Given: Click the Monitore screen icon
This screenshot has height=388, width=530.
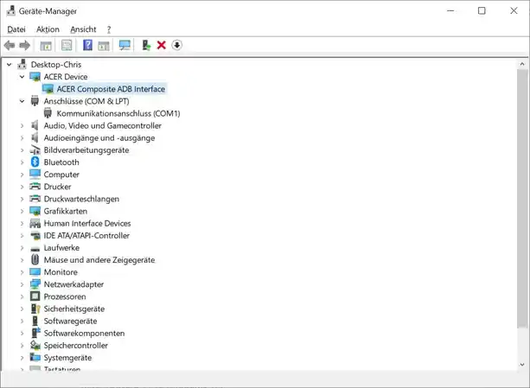Looking at the screenshot, I should pos(35,271).
